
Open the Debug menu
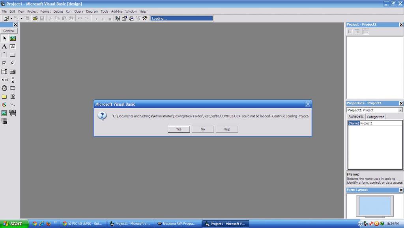point(58,11)
